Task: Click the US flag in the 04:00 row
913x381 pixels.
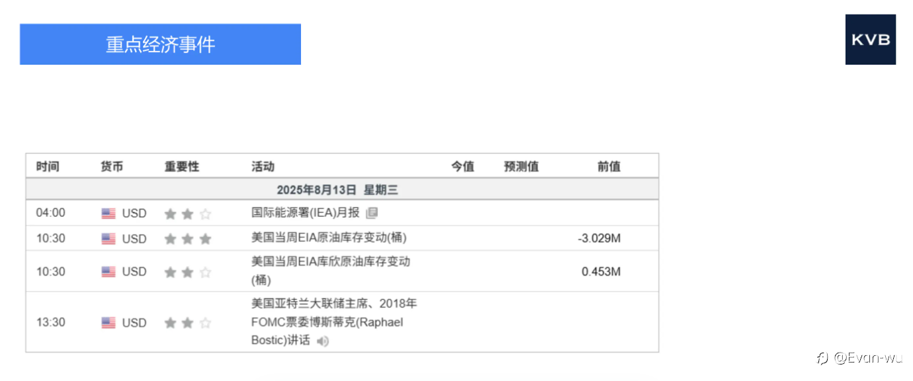Action: click(x=109, y=213)
